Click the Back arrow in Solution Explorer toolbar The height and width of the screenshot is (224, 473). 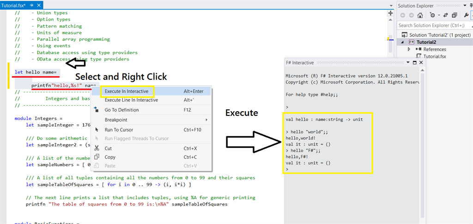click(x=403, y=15)
